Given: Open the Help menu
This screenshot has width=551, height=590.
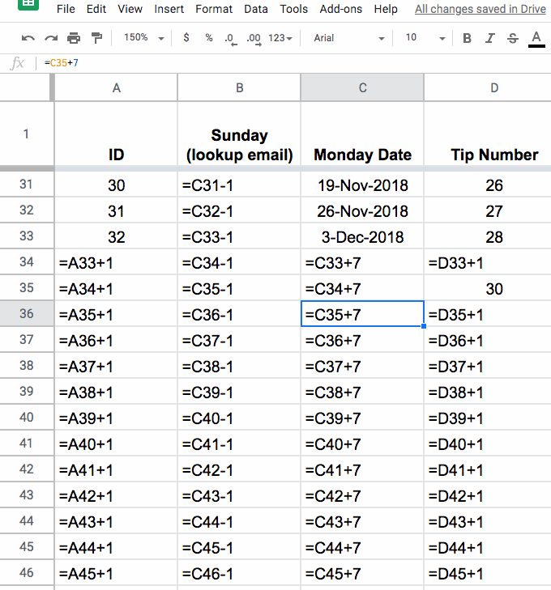Looking at the screenshot, I should (386, 9).
